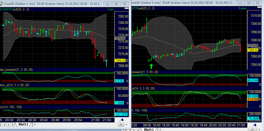Click right scroll arrow of Chart26 horizontal scrollbar
The width and height of the screenshot is (264, 131).
coord(127,125)
